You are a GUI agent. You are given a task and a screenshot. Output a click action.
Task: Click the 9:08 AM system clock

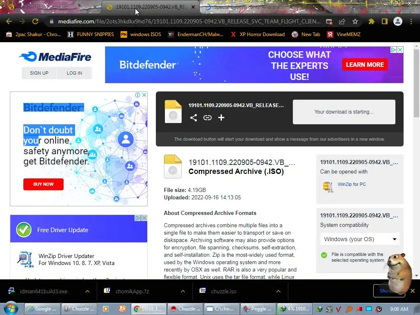point(399,309)
